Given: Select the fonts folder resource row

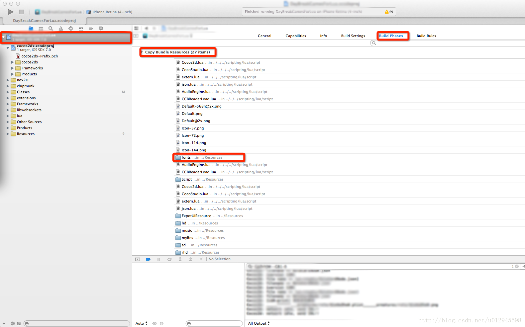Looking at the screenshot, I should [350, 157].
